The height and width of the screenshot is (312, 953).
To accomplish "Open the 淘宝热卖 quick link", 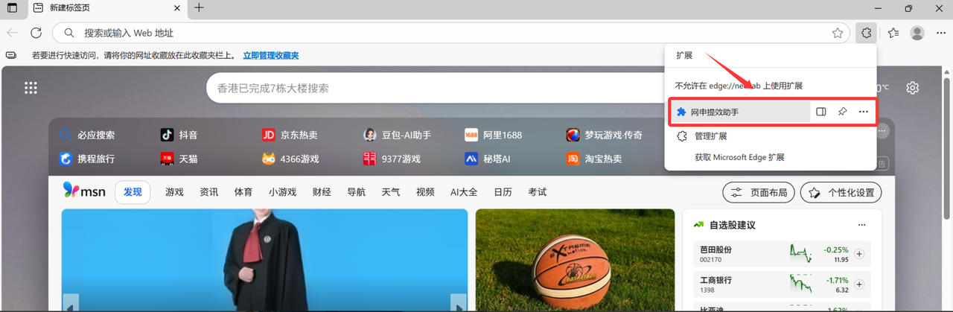I will (594, 159).
